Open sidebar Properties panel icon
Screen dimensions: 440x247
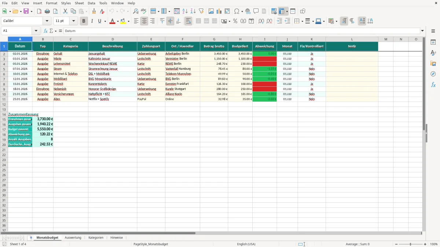coord(433,42)
